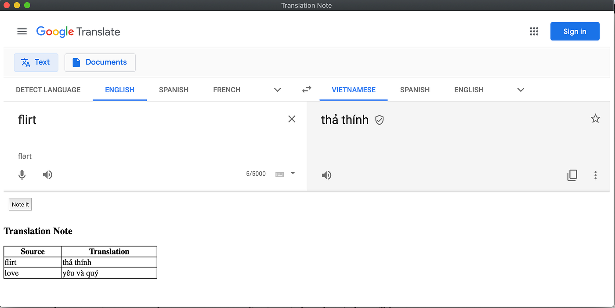Expand more target languages dropdown
Viewport: 615px width, 308px height.
[x=521, y=90]
